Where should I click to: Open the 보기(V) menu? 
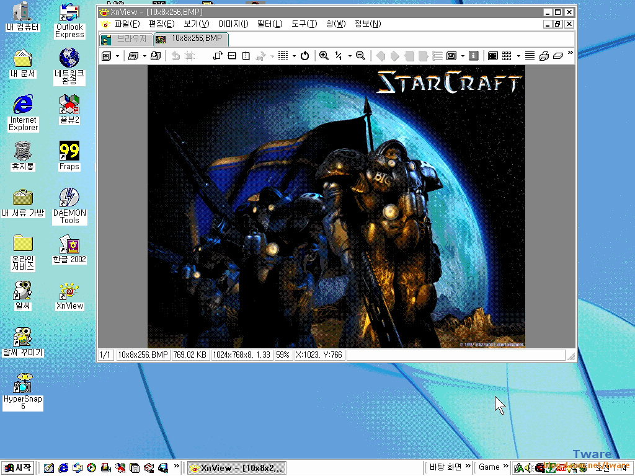tap(196, 24)
